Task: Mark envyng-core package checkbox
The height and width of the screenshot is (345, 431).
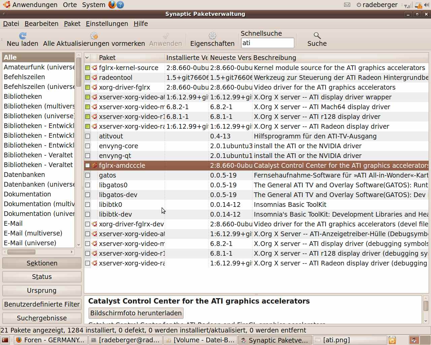Action: [88, 146]
